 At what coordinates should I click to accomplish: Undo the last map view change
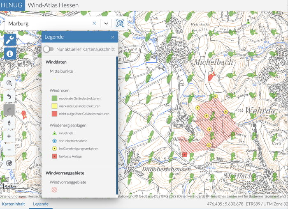pyautogui.click(x=9, y=96)
